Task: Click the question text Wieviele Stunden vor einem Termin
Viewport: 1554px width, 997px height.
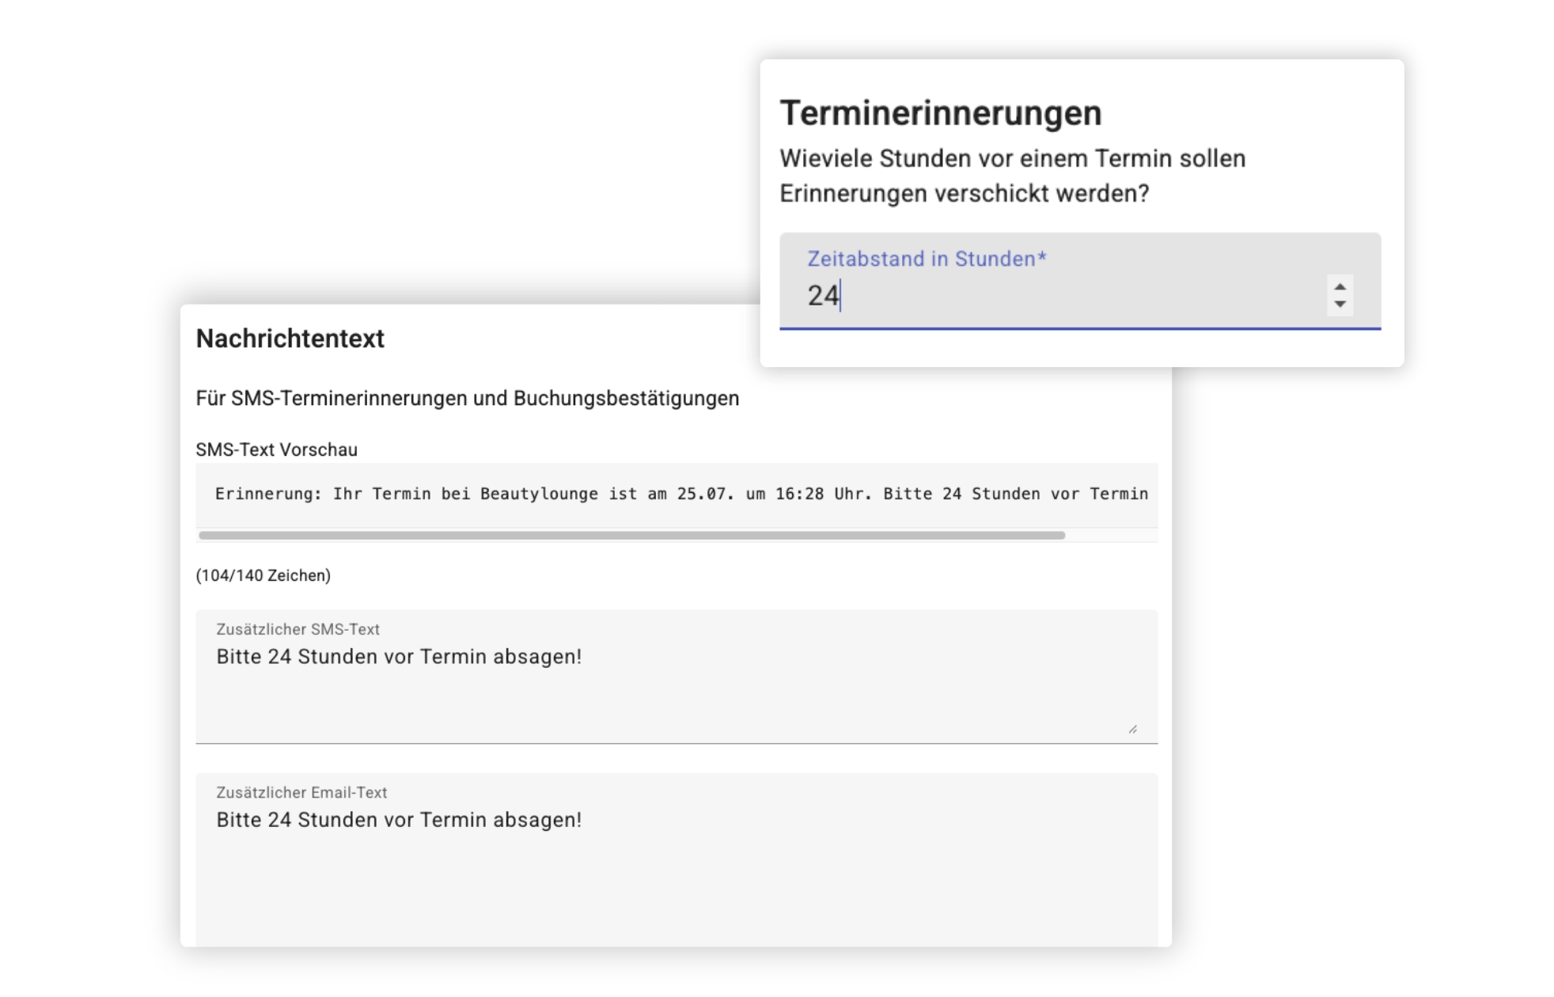Action: click(1011, 158)
